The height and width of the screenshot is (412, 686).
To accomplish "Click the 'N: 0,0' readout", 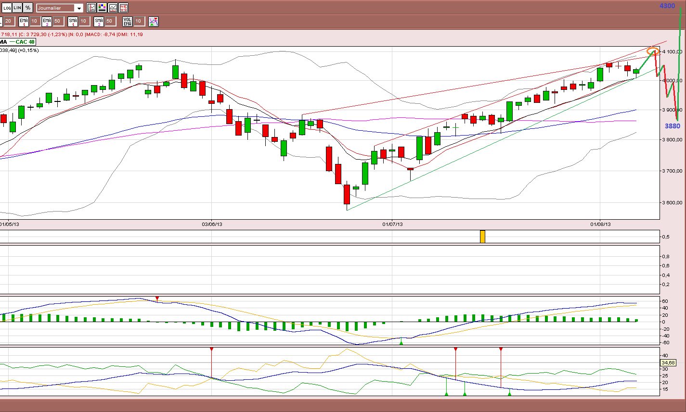I will pos(76,35).
